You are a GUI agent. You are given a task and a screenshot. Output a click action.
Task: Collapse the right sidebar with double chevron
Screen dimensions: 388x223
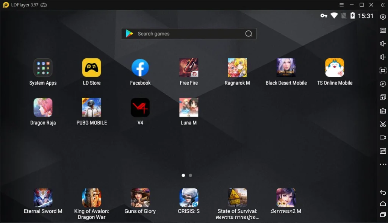[x=383, y=5]
